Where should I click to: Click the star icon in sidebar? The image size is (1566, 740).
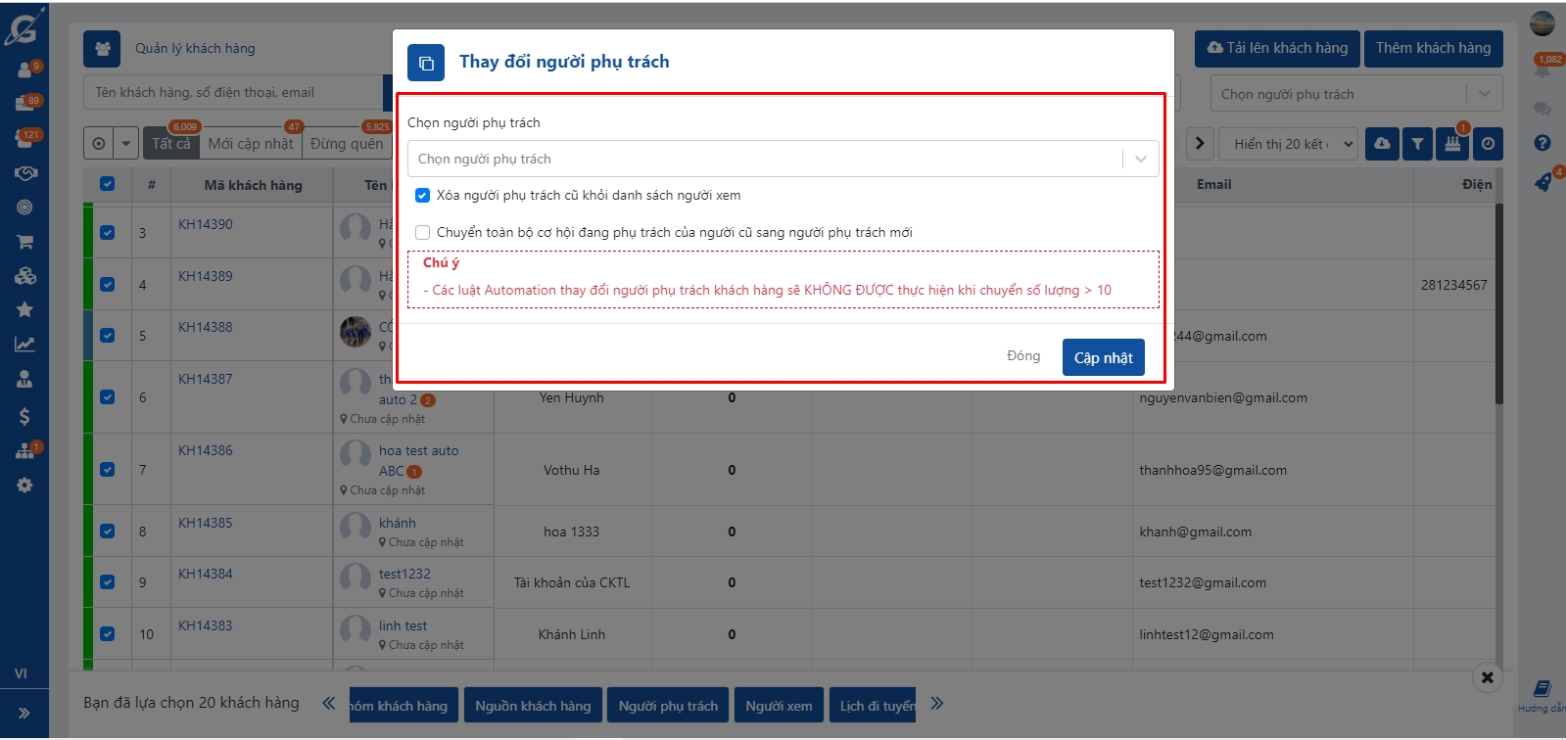point(25,310)
